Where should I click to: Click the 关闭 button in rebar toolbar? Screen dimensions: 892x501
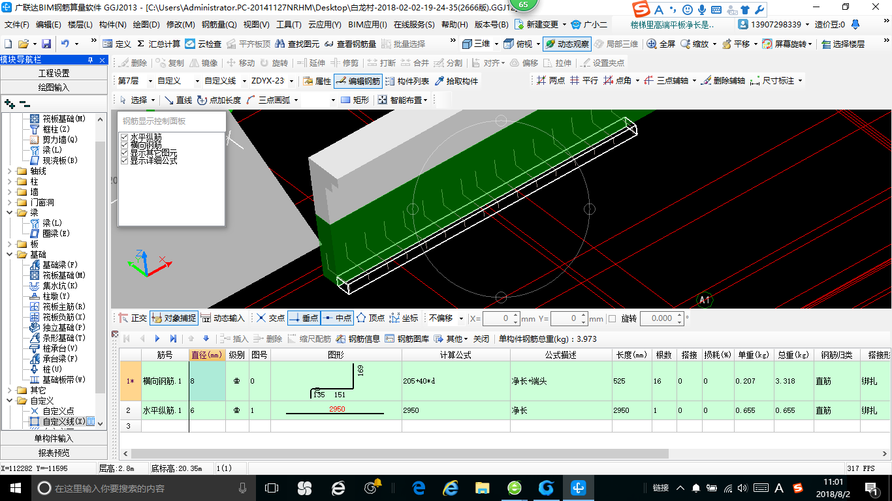pos(481,339)
